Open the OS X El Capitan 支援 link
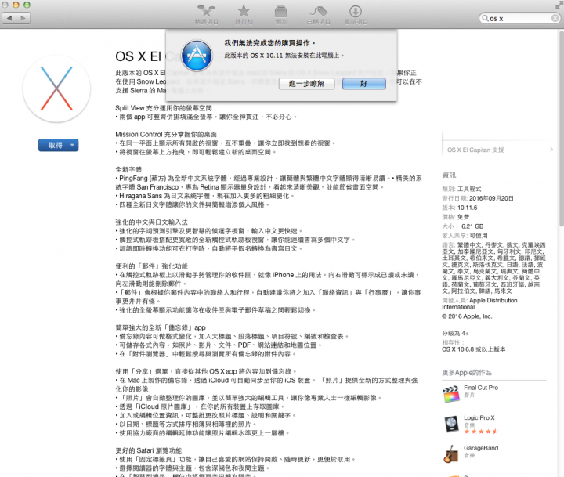Image resolution: width=564 pixels, height=477 pixels. [475, 150]
